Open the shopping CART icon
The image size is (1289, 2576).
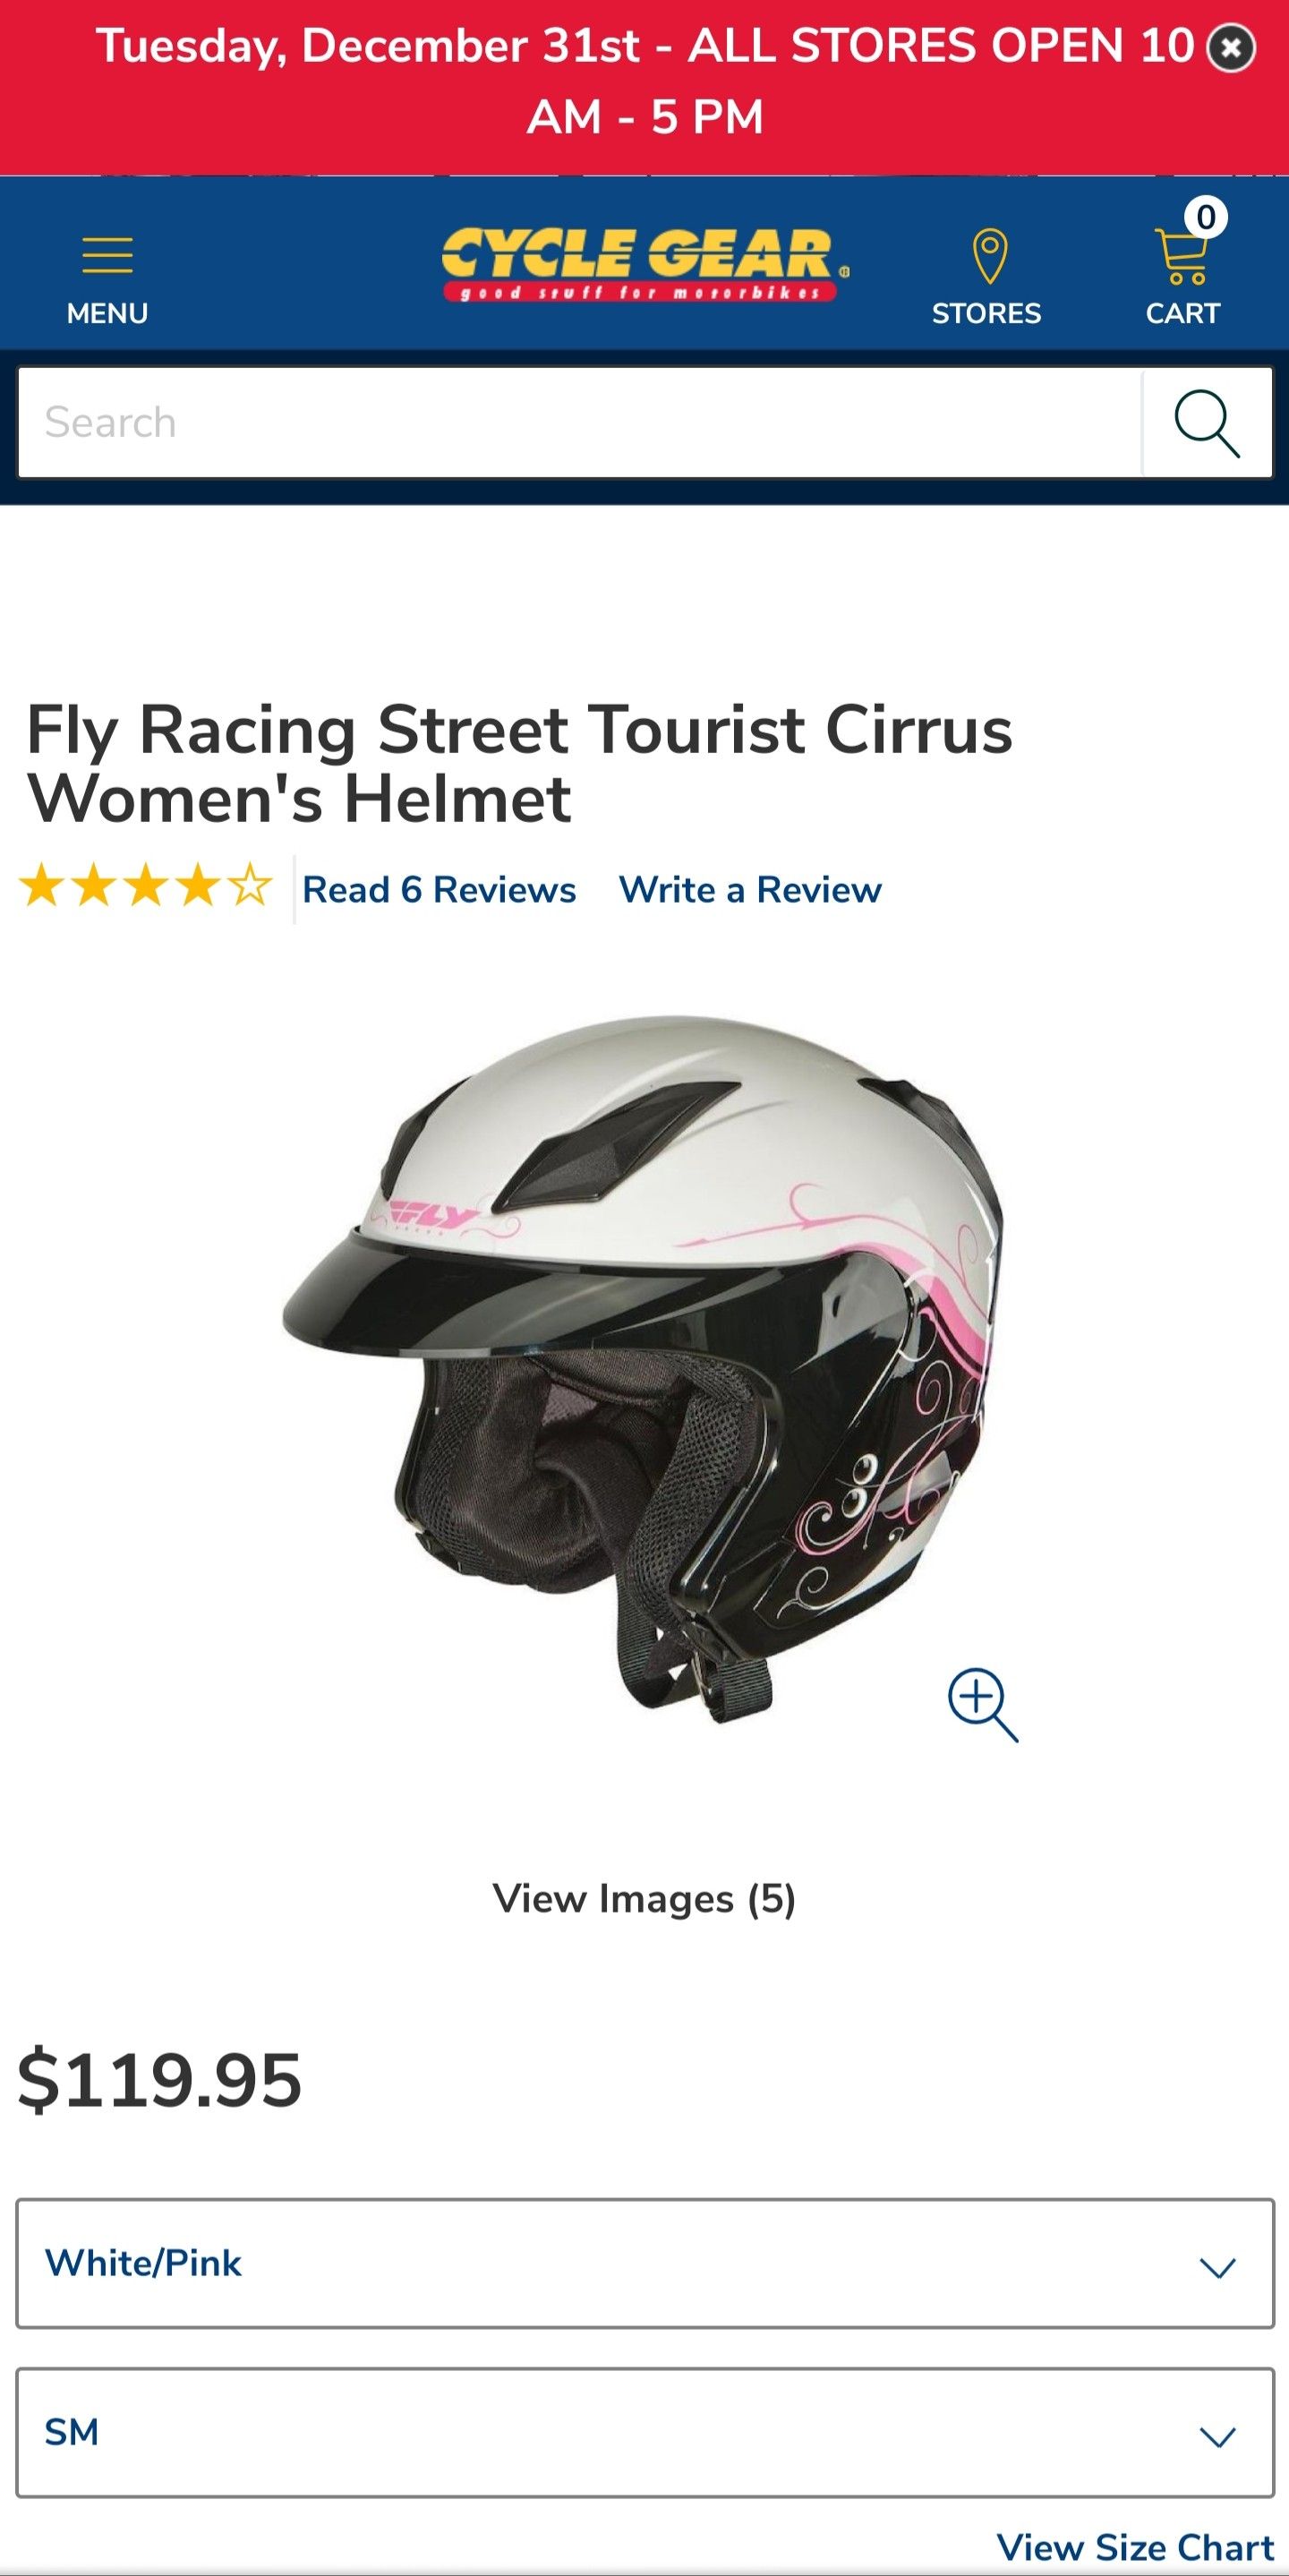coord(1181,258)
